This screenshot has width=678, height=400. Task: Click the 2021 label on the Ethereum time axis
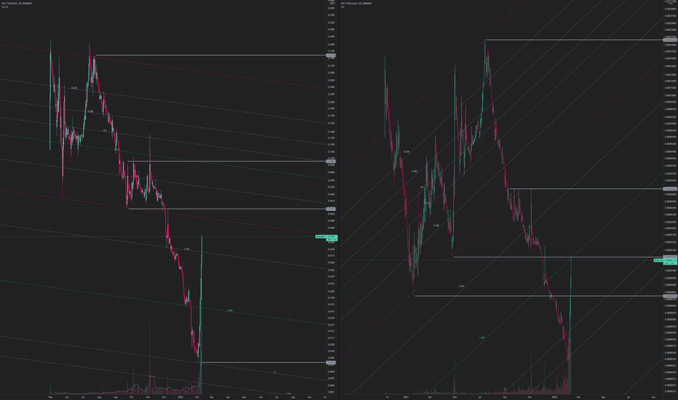[406, 396]
